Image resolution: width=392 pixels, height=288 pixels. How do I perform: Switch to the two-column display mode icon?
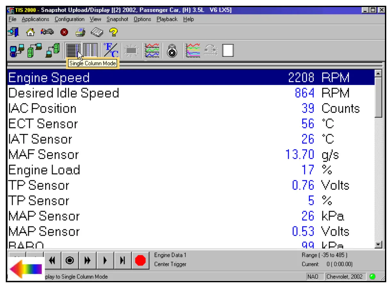point(90,50)
